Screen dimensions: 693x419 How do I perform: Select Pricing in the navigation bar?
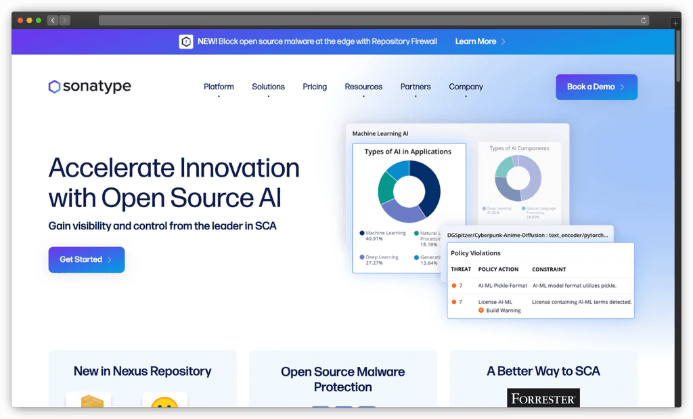[315, 87]
